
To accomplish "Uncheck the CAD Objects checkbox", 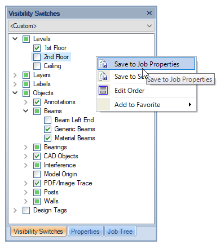I will pyautogui.click(x=37, y=156).
